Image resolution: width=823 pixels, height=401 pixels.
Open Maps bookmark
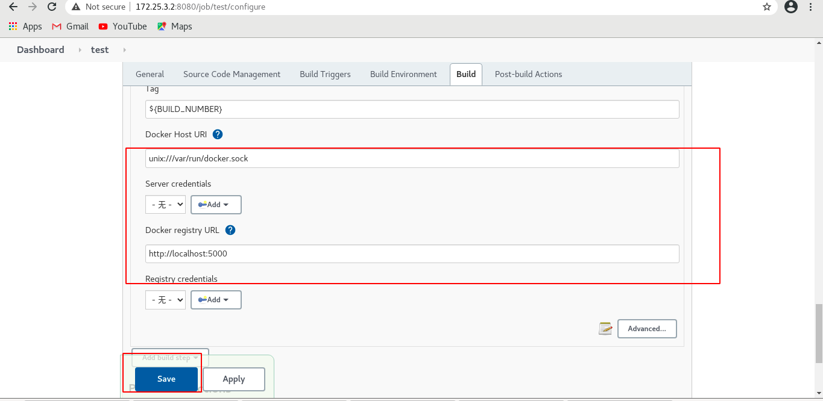pos(174,26)
